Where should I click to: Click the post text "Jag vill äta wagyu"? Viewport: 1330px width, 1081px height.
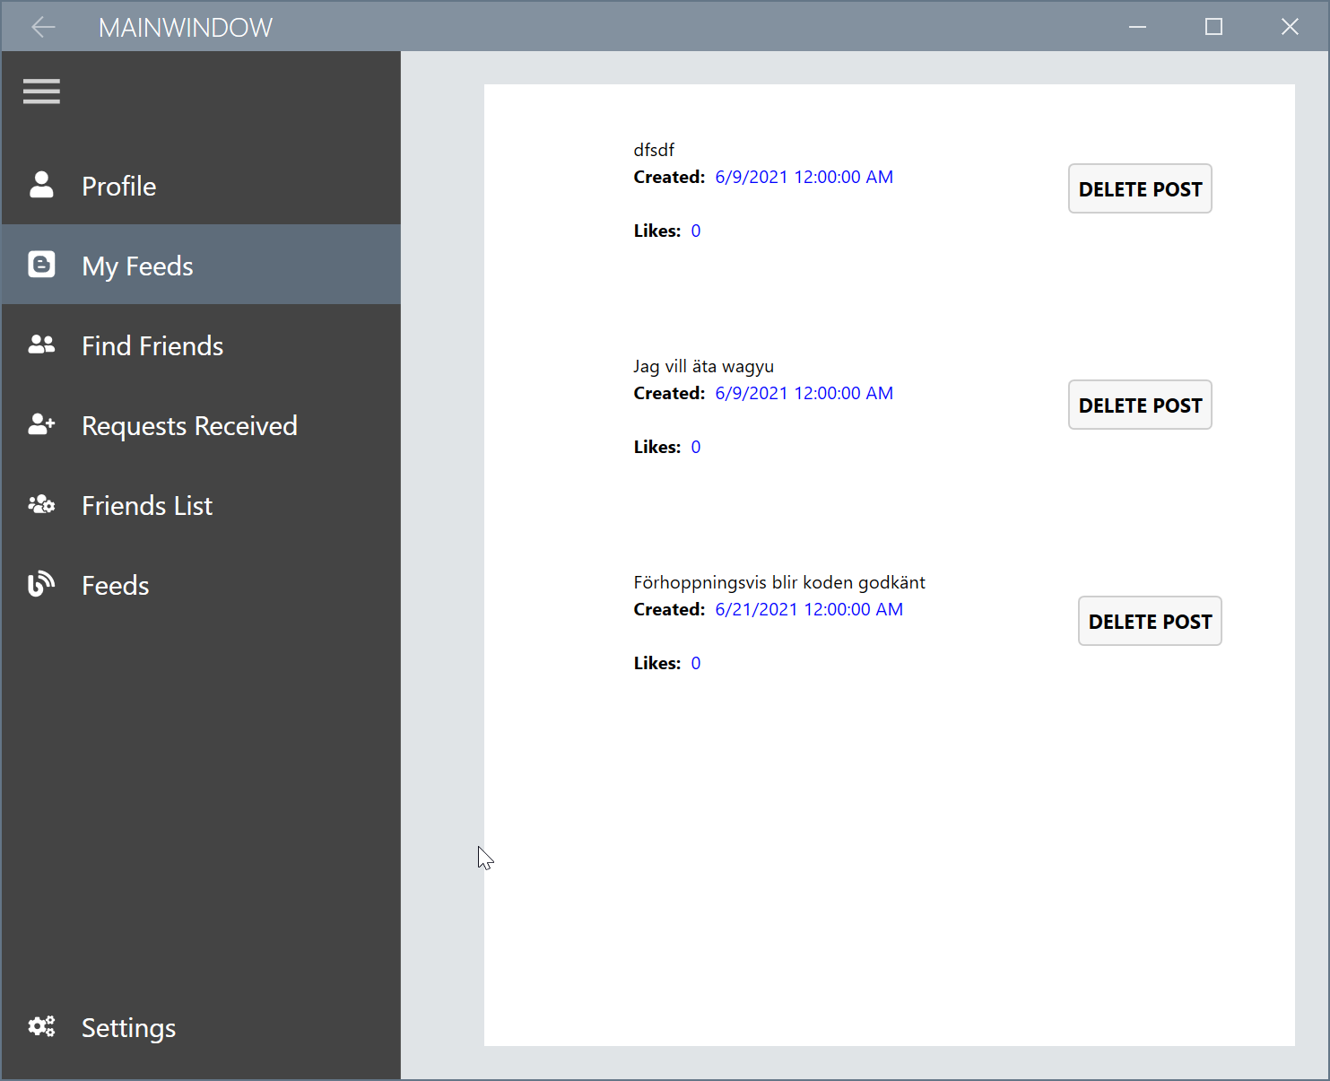[704, 366]
